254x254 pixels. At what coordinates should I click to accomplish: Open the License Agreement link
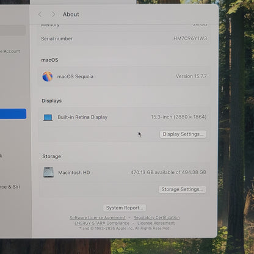click(156, 223)
